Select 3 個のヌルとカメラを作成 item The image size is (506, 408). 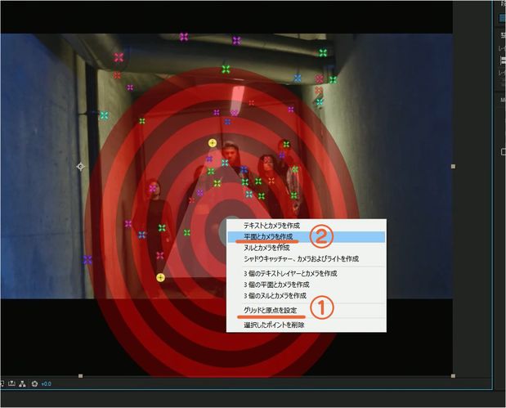pyautogui.click(x=275, y=295)
